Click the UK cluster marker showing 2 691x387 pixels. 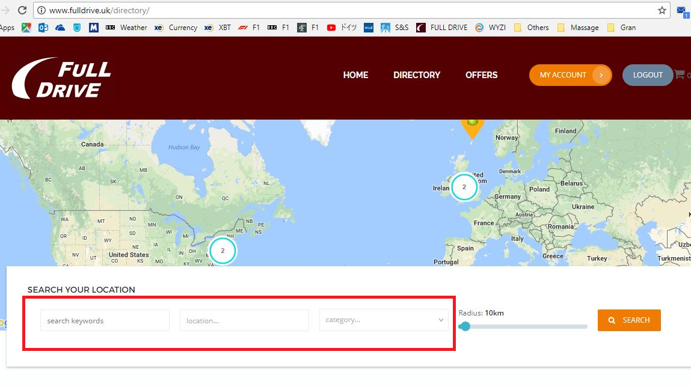pyautogui.click(x=464, y=187)
